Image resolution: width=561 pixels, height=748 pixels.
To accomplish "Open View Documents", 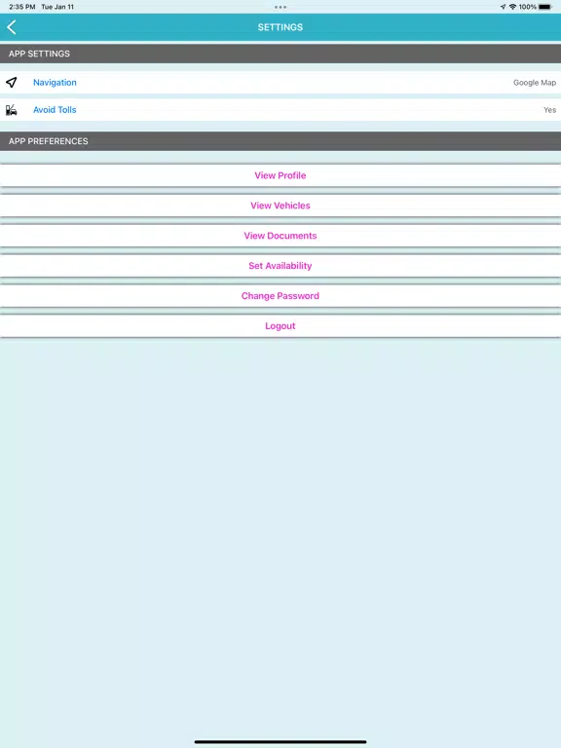I will pos(280,236).
